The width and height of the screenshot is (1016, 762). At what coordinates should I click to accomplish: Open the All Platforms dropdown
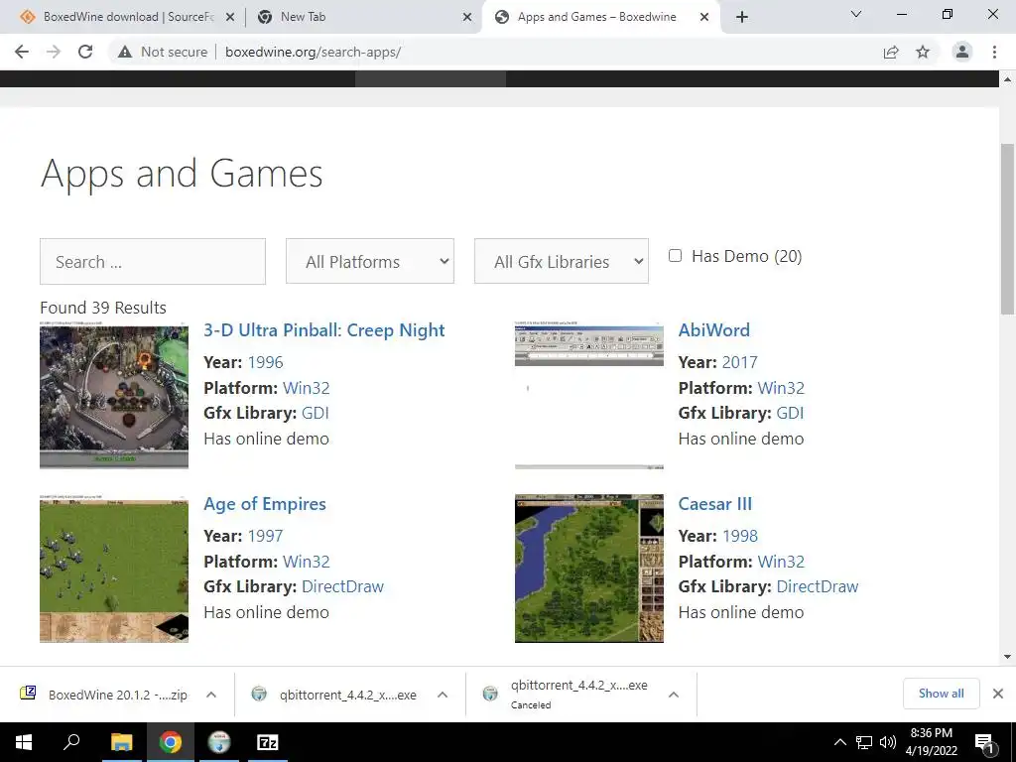[x=370, y=261]
